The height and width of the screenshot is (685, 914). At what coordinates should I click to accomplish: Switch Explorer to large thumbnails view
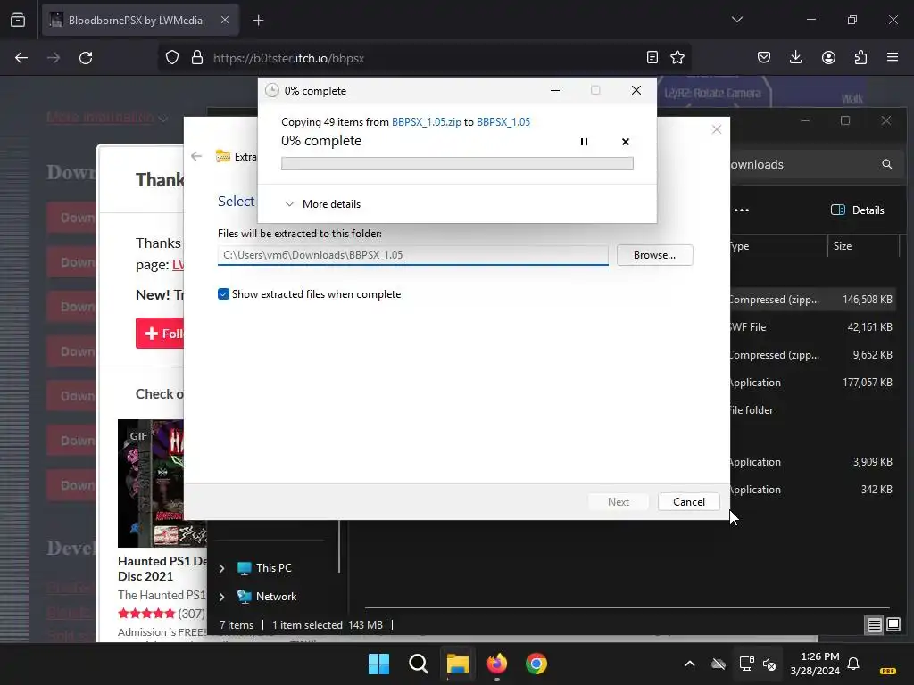pos(893,625)
